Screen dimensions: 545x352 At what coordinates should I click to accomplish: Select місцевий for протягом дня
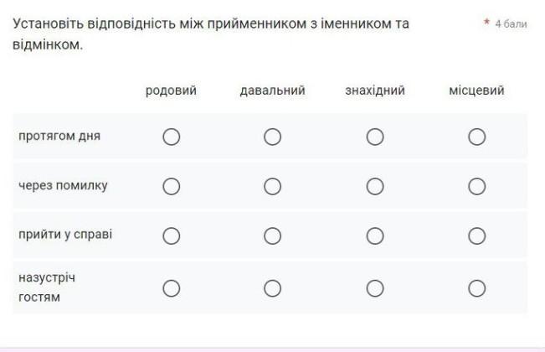coord(477,137)
